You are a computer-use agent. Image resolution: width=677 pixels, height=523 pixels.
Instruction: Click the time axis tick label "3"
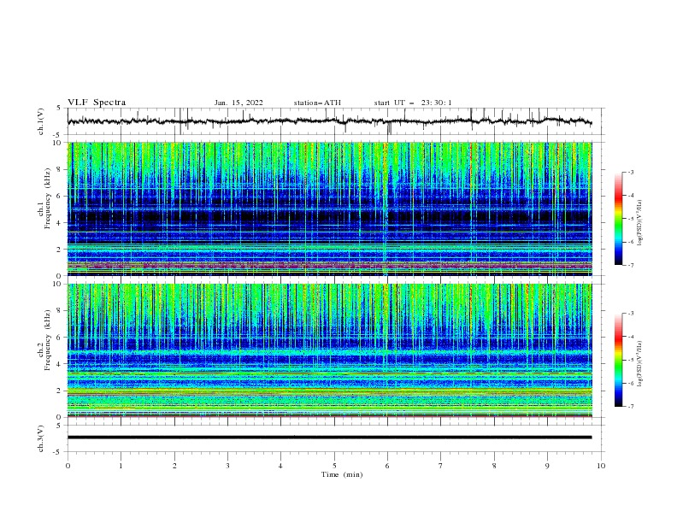coord(227,466)
